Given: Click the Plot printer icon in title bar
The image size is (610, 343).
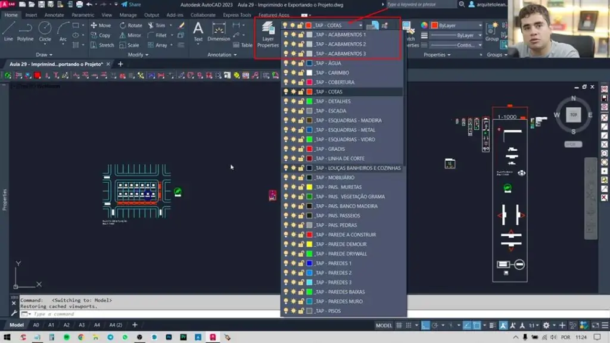Looking at the screenshot, I should 79,4.
